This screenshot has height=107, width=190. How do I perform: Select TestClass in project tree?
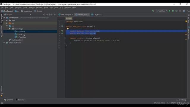(23, 37)
